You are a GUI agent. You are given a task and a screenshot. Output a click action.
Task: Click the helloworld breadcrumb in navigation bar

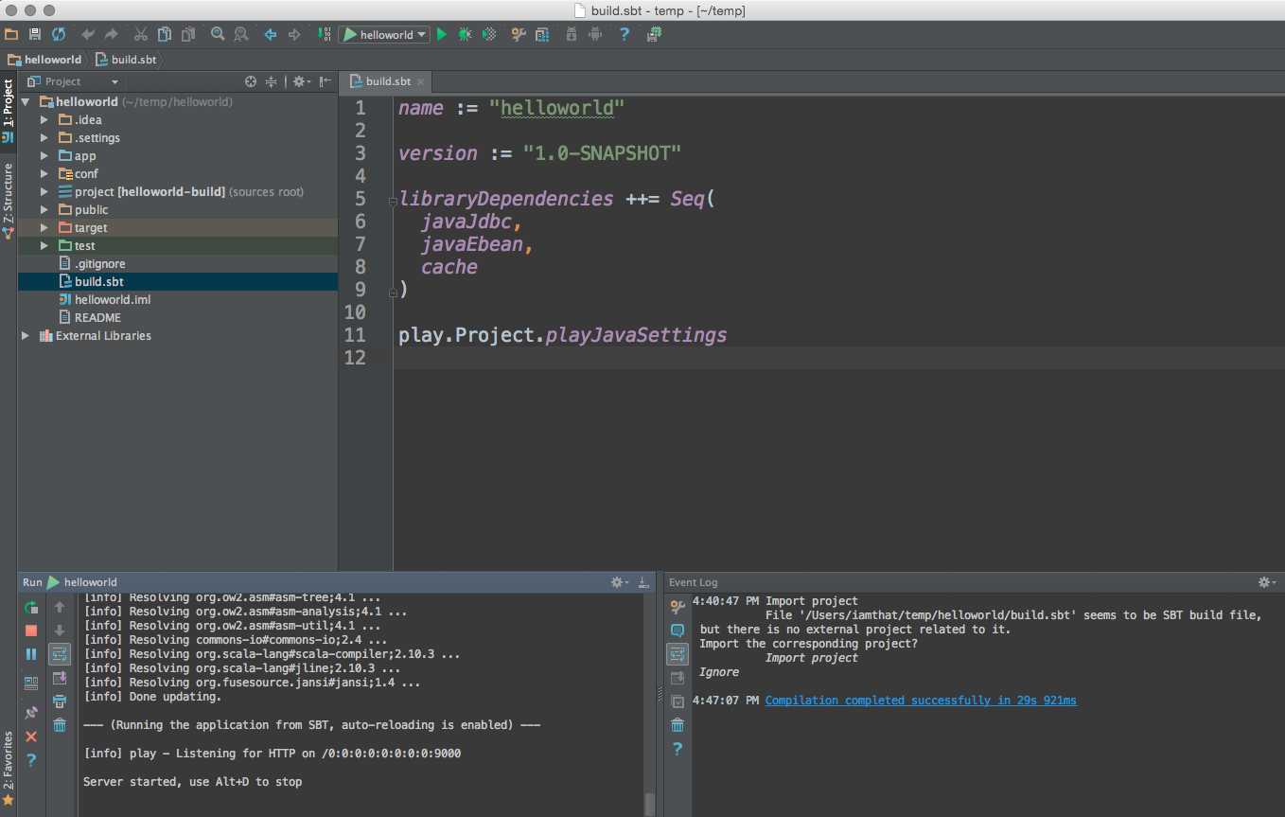point(44,60)
